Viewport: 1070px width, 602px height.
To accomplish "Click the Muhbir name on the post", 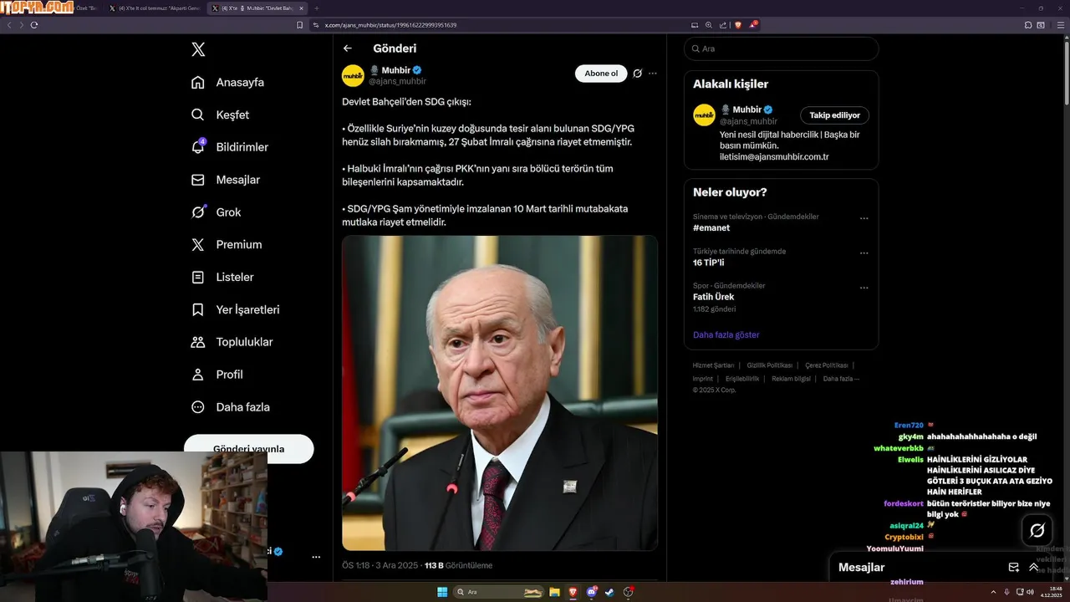I will (x=395, y=71).
